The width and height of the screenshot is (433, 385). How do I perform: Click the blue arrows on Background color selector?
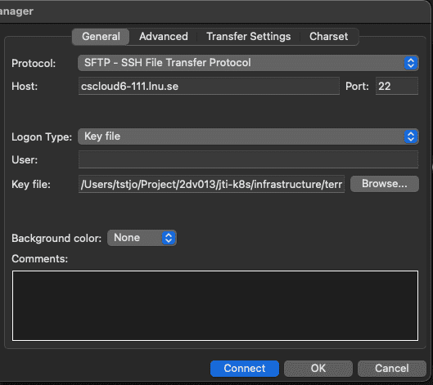[x=169, y=238]
